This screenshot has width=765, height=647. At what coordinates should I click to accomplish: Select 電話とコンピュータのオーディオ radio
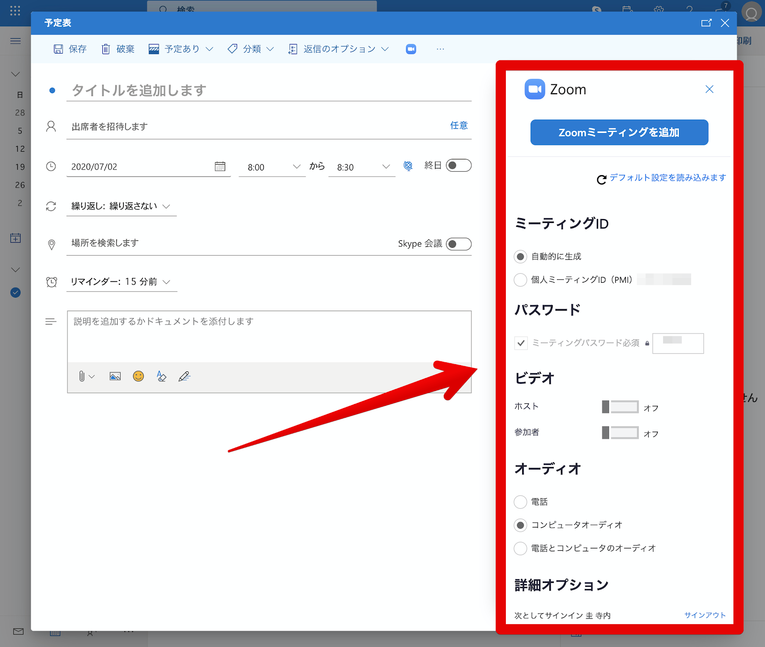(x=520, y=548)
